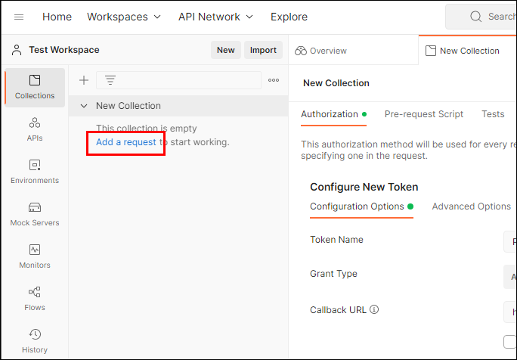Image resolution: width=517 pixels, height=360 pixels.
Task: Click the New Collection title heading
Action: (336, 83)
